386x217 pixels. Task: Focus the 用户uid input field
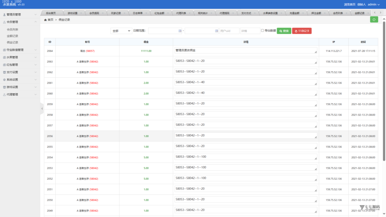229,31
